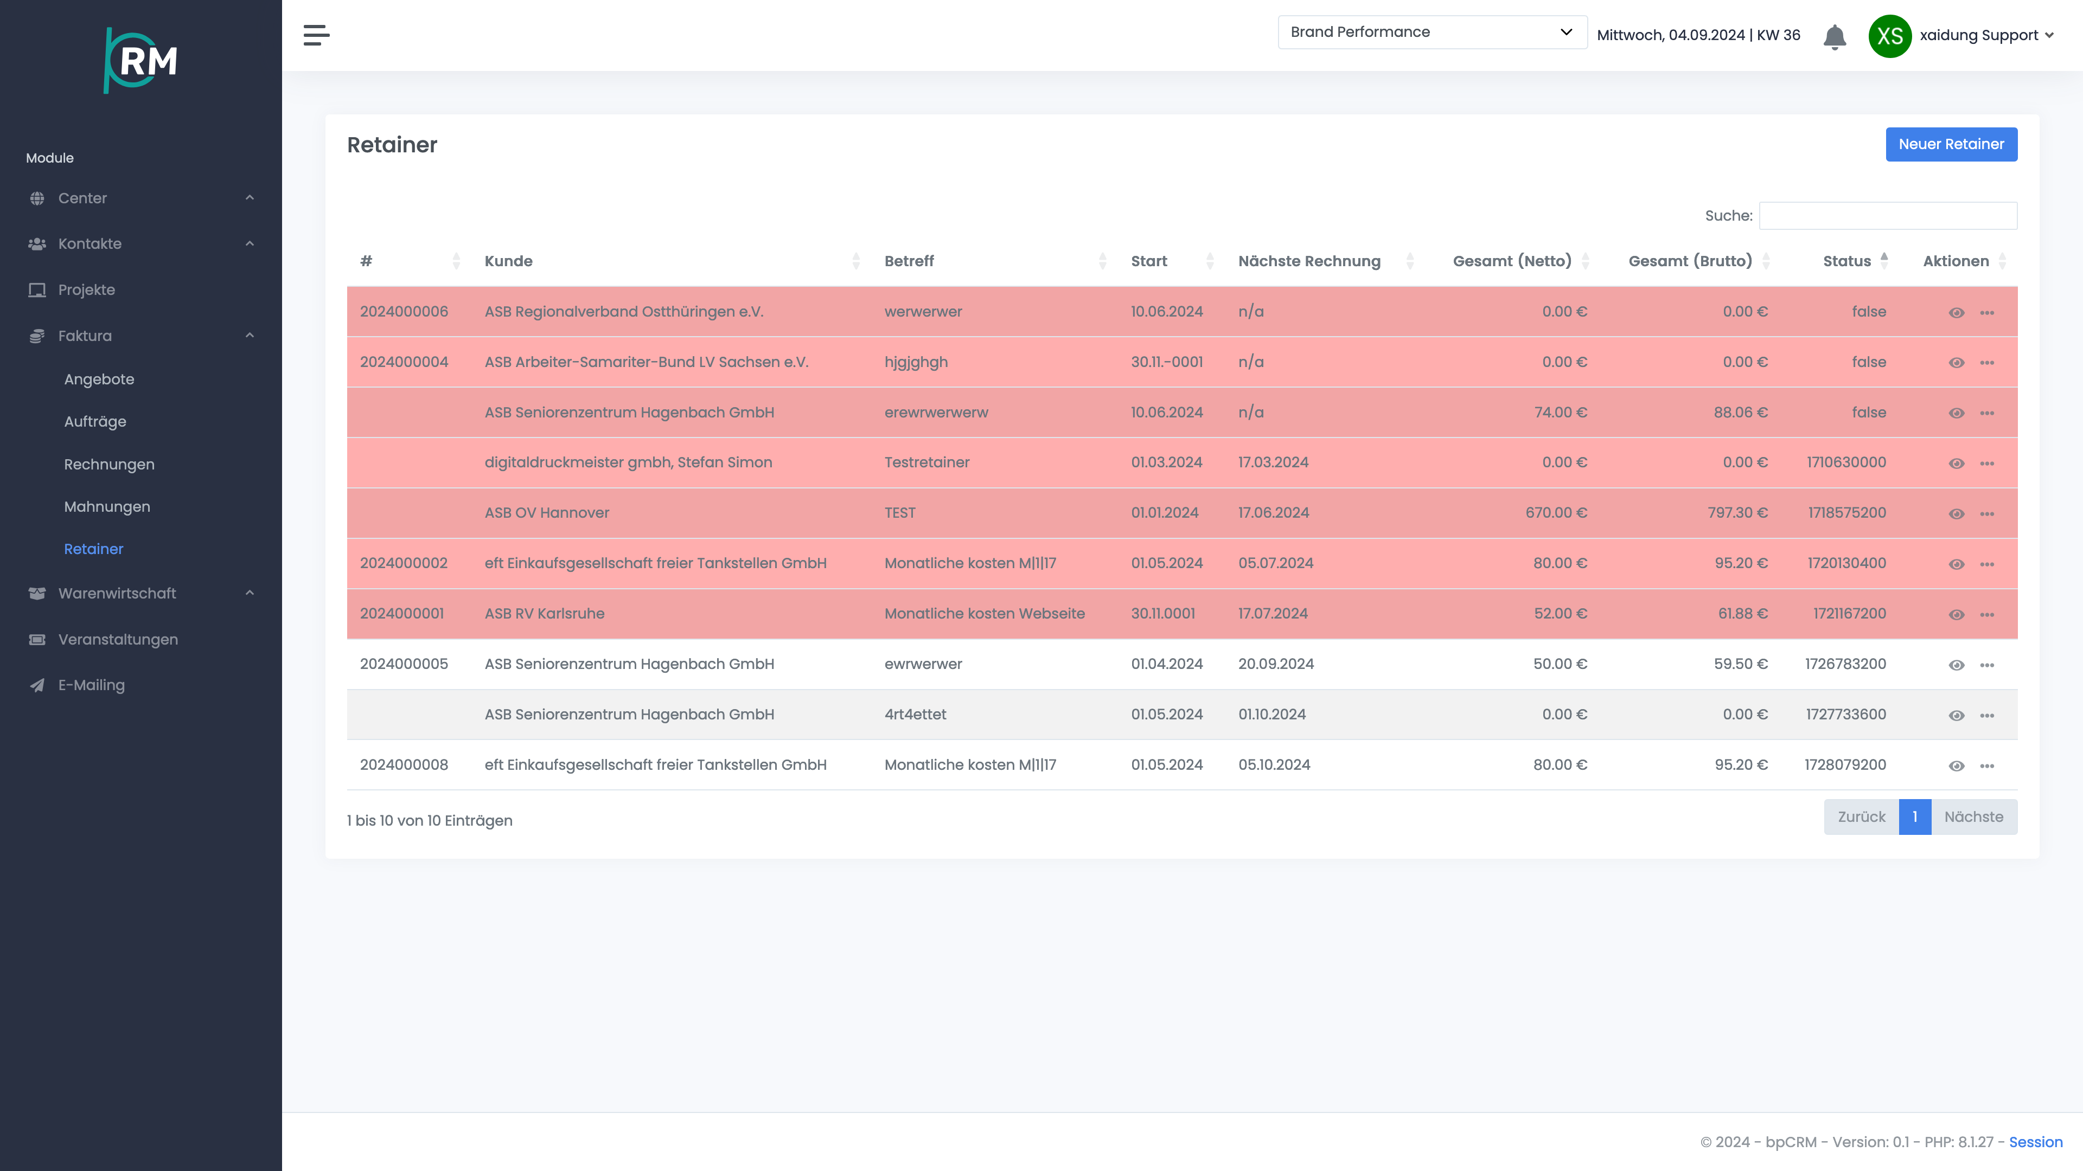Image resolution: width=2083 pixels, height=1171 pixels.
Task: Open actions menu for retainer 2024000004
Action: [1987, 363]
